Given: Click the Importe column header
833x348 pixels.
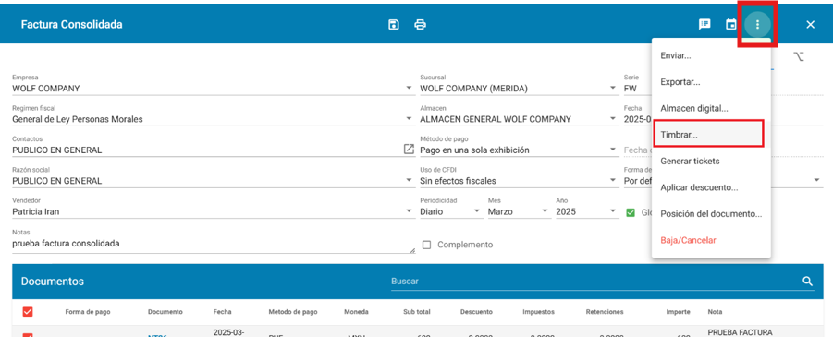Looking at the screenshot, I should point(678,312).
